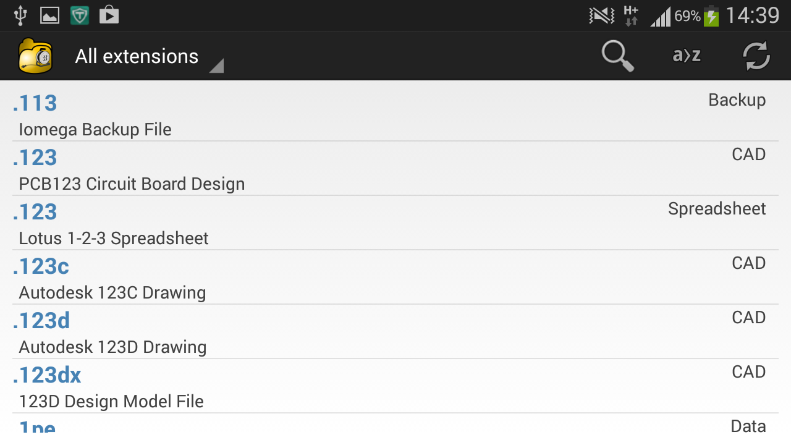The width and height of the screenshot is (791, 445).
Task: Open the .113 Iomega Backup File entry
Action: pos(395,114)
